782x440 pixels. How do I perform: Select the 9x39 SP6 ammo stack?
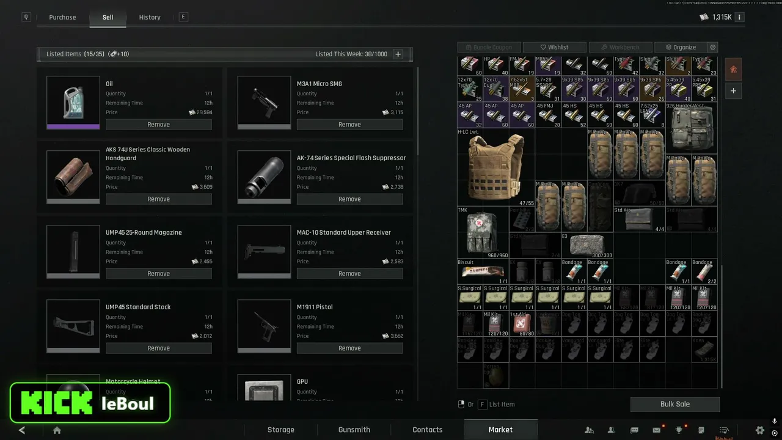(x=652, y=89)
